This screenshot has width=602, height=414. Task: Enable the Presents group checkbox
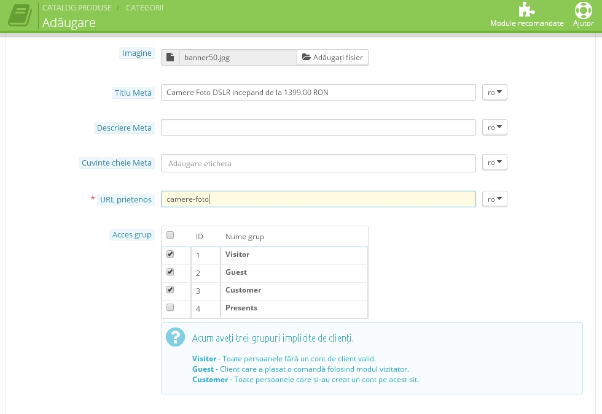(170, 307)
